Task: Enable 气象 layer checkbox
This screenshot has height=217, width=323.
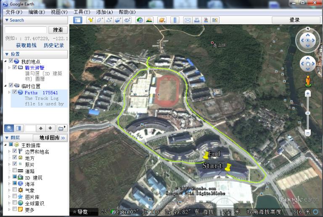Action: coord(15,189)
